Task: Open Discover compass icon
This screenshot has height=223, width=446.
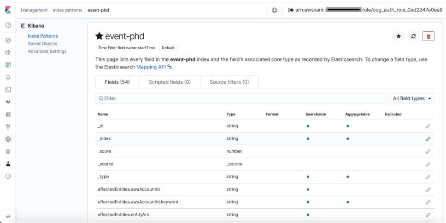Action: (8, 40)
